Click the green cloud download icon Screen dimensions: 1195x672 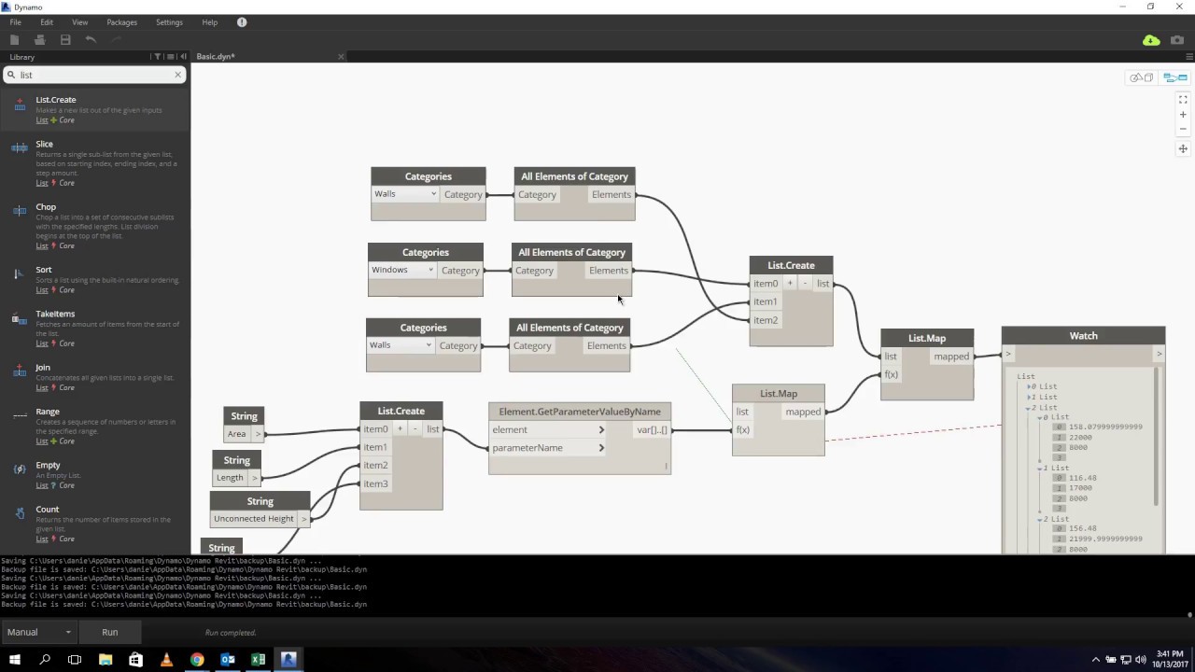pos(1151,40)
